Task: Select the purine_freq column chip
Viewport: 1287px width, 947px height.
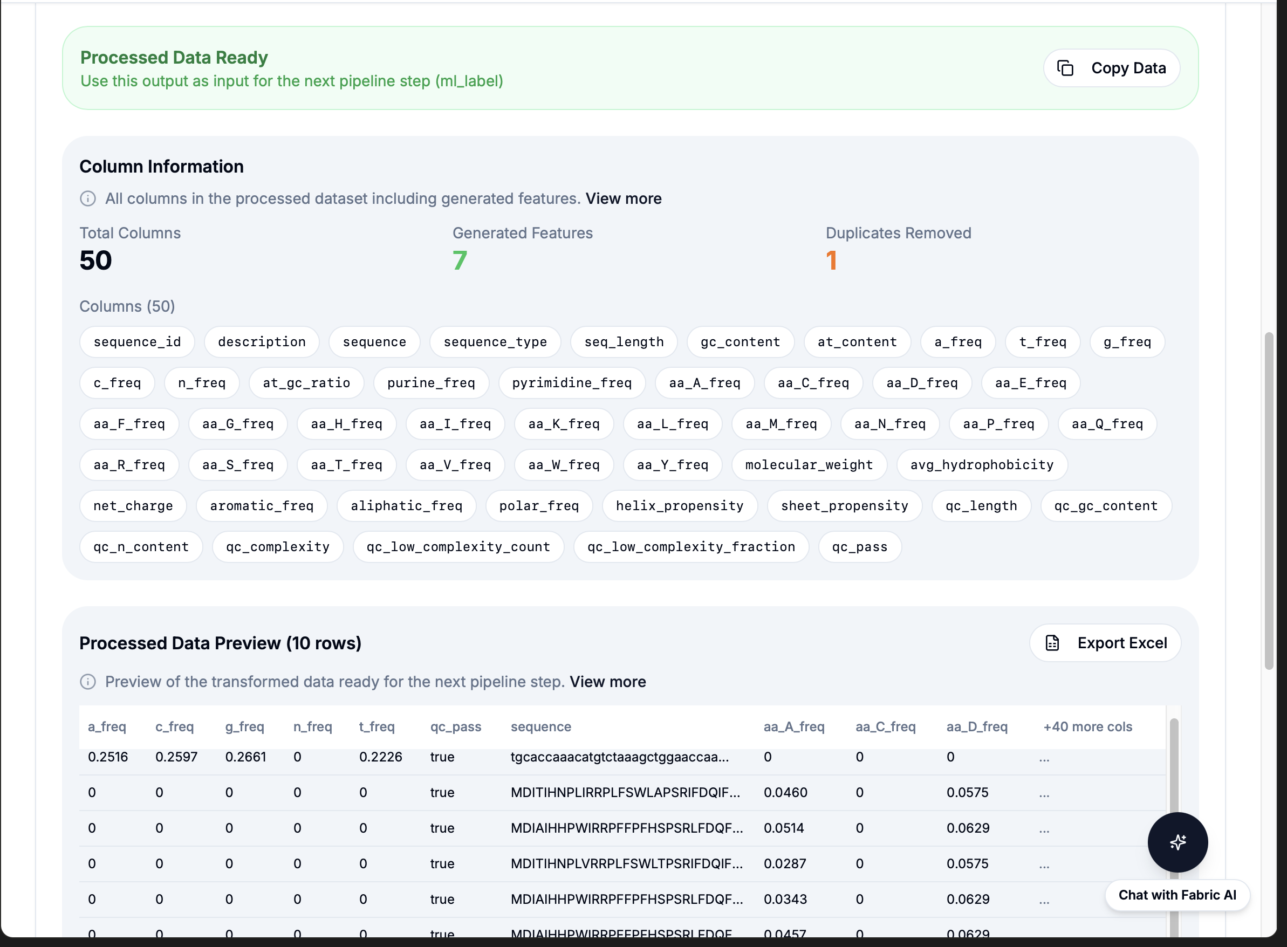Action: click(431, 383)
